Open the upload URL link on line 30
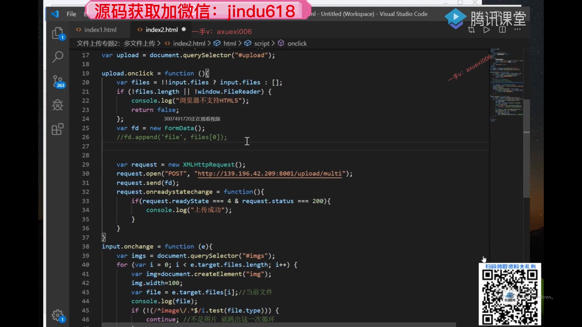 270,173
